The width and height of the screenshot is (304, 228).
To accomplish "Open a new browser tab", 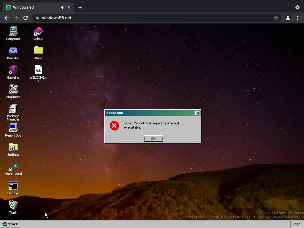I will click(x=80, y=7).
